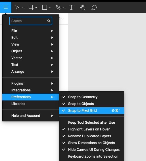The width and height of the screenshot is (146, 161).
Task: Open Pen tool options chevron
Action: point(63,7)
